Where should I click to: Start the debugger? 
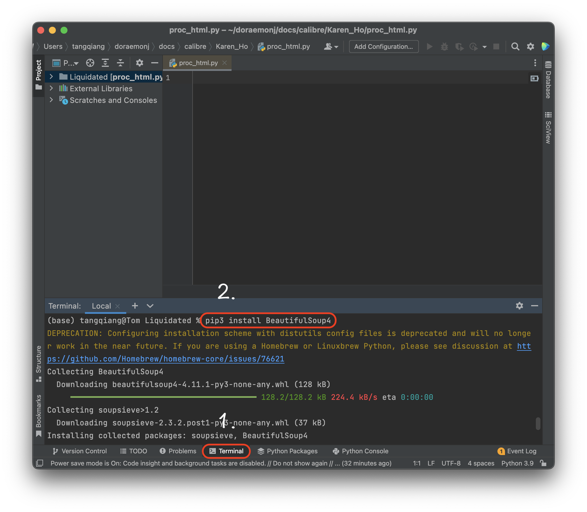[444, 46]
